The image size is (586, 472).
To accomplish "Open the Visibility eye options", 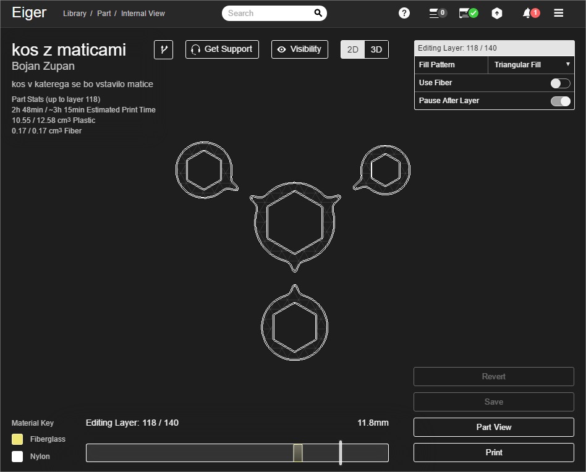I will [x=299, y=49].
